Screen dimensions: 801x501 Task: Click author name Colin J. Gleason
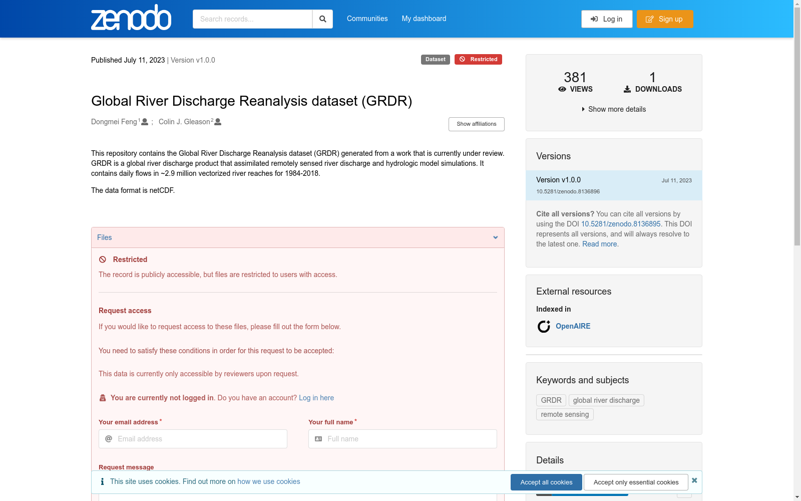click(x=184, y=122)
